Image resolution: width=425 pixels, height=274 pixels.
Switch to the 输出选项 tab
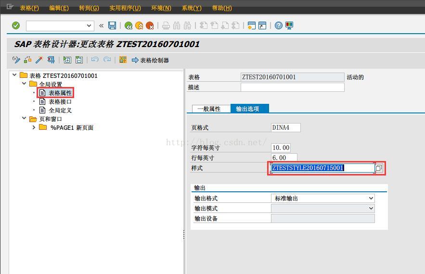point(250,109)
